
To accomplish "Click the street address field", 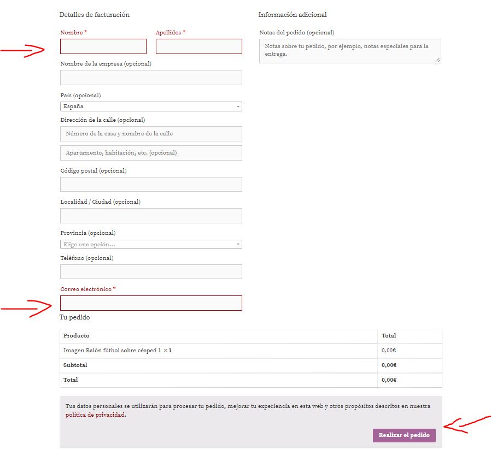I will [151, 134].
